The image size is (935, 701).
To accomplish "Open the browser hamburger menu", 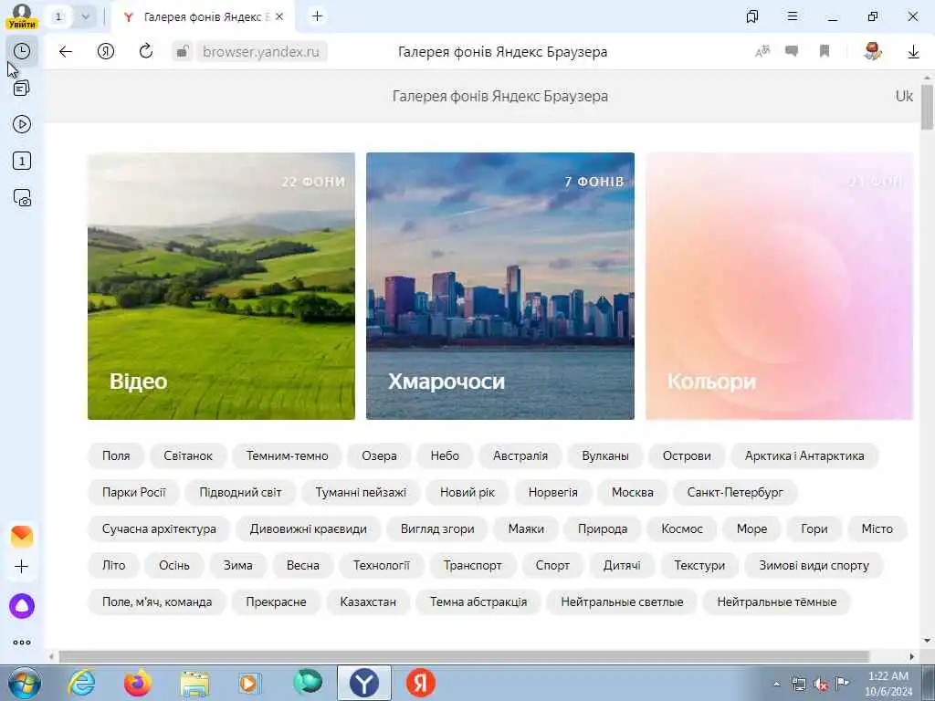I will click(793, 16).
